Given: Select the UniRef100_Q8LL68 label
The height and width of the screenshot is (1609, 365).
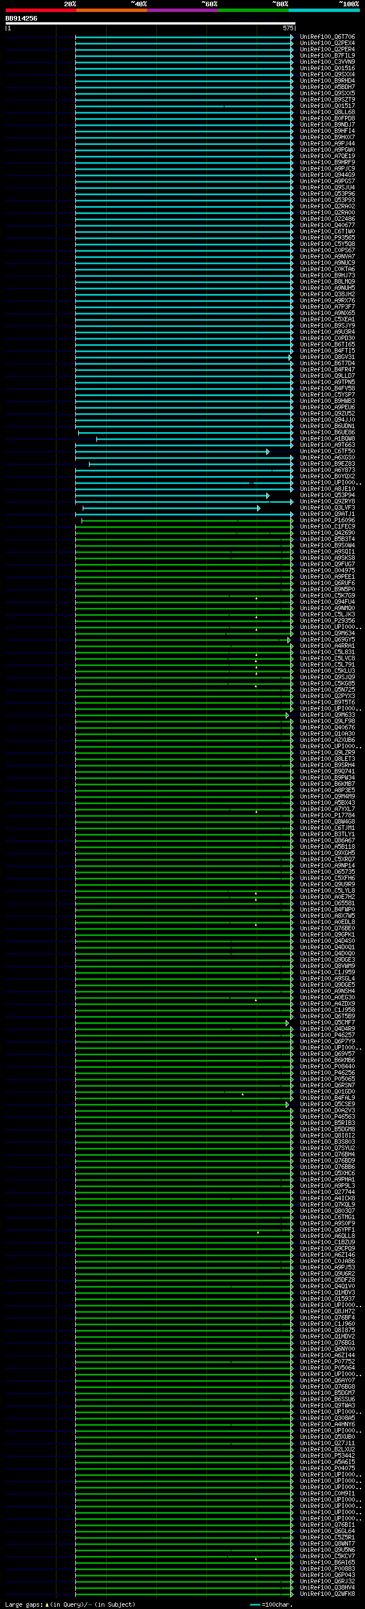Looking at the screenshot, I should coord(327,112).
